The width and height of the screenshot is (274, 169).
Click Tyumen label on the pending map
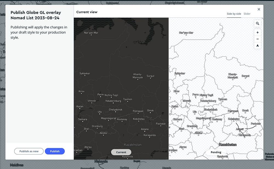point(222,99)
